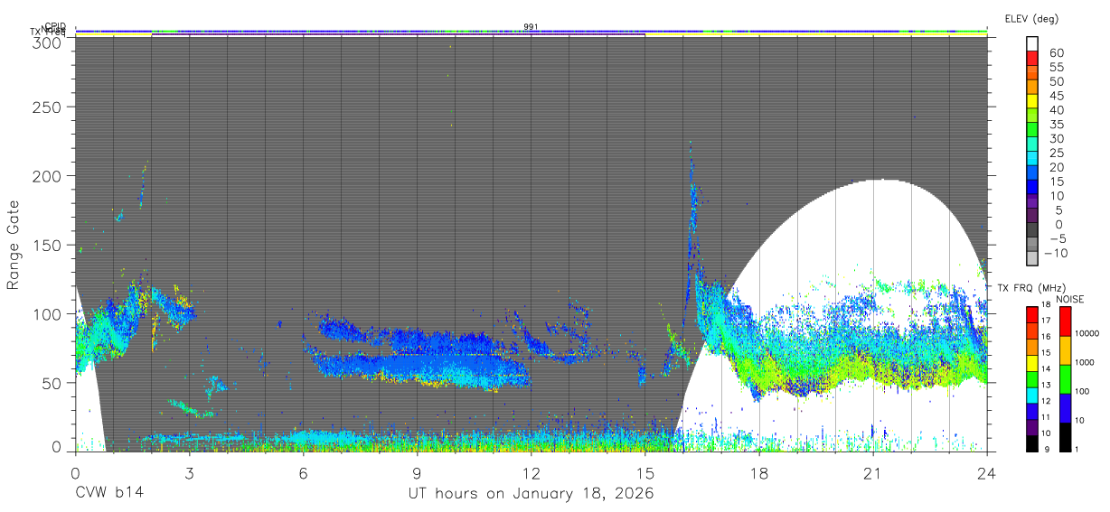Image resolution: width=1110 pixels, height=512 pixels.
Task: Click the 21 tick on UT hours axis
Action: point(873,472)
